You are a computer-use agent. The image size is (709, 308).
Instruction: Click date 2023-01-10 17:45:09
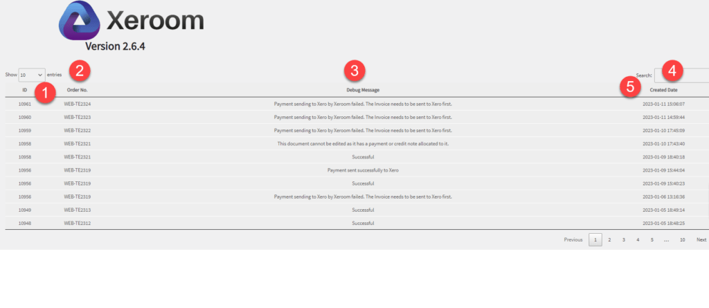664,130
